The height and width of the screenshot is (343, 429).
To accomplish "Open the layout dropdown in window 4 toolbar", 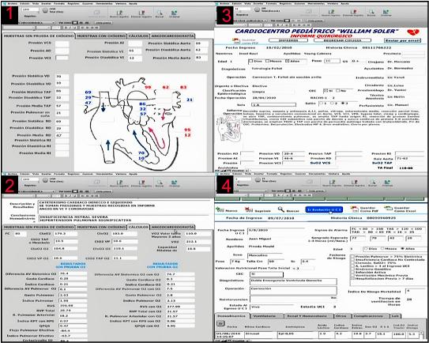I will click(250, 190).
